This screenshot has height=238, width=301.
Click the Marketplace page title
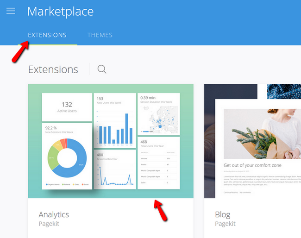point(60,12)
